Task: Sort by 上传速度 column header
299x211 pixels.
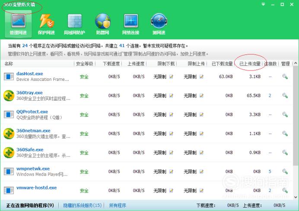Action: tap(136, 64)
